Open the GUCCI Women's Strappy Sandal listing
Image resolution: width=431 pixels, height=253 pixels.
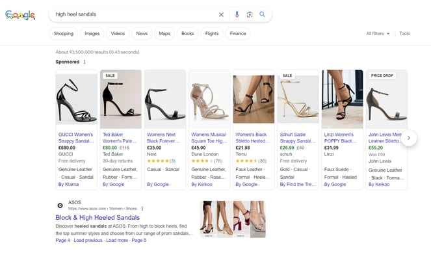(x=76, y=138)
